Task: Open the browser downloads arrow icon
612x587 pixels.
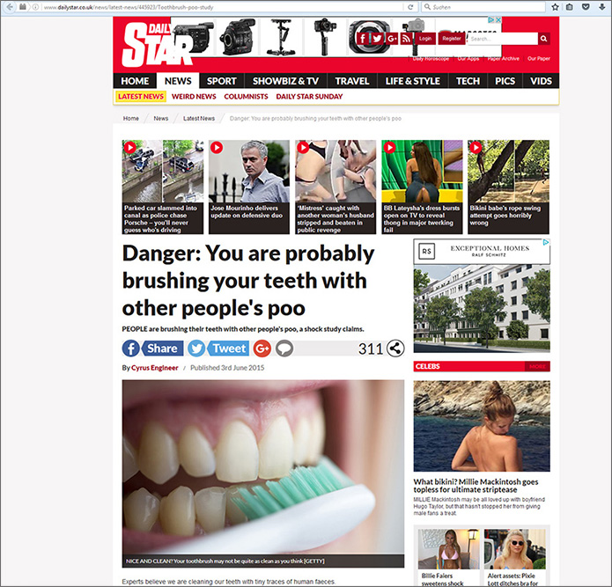Action: 601,7
